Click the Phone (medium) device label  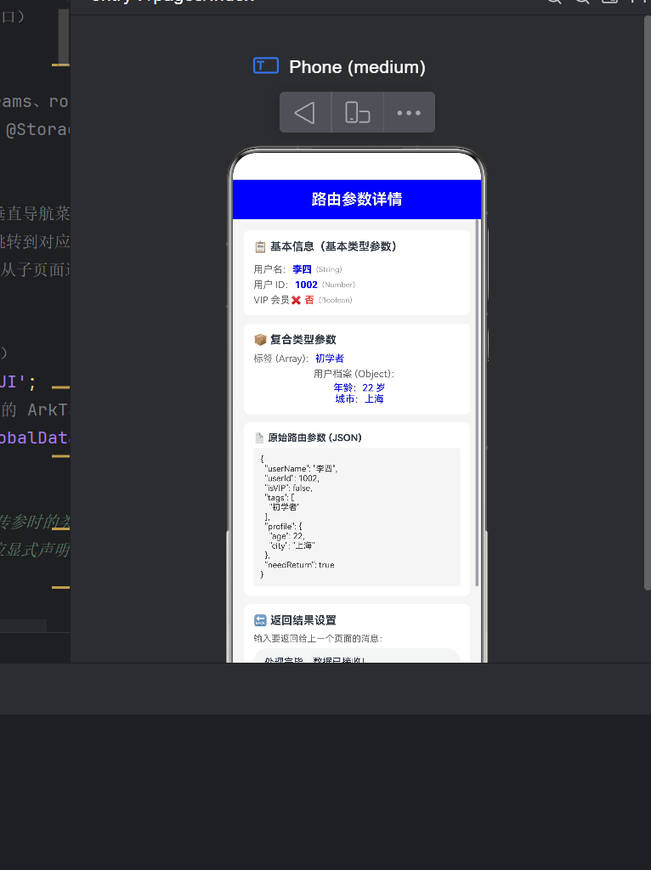point(357,67)
